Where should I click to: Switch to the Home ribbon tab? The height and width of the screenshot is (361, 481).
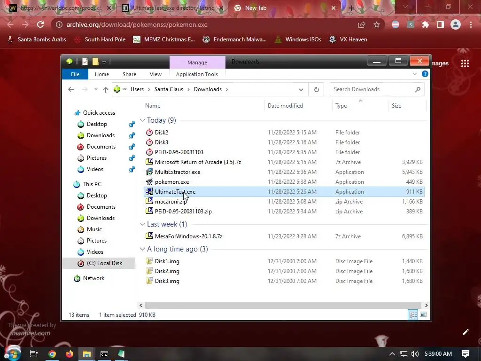pos(102,74)
